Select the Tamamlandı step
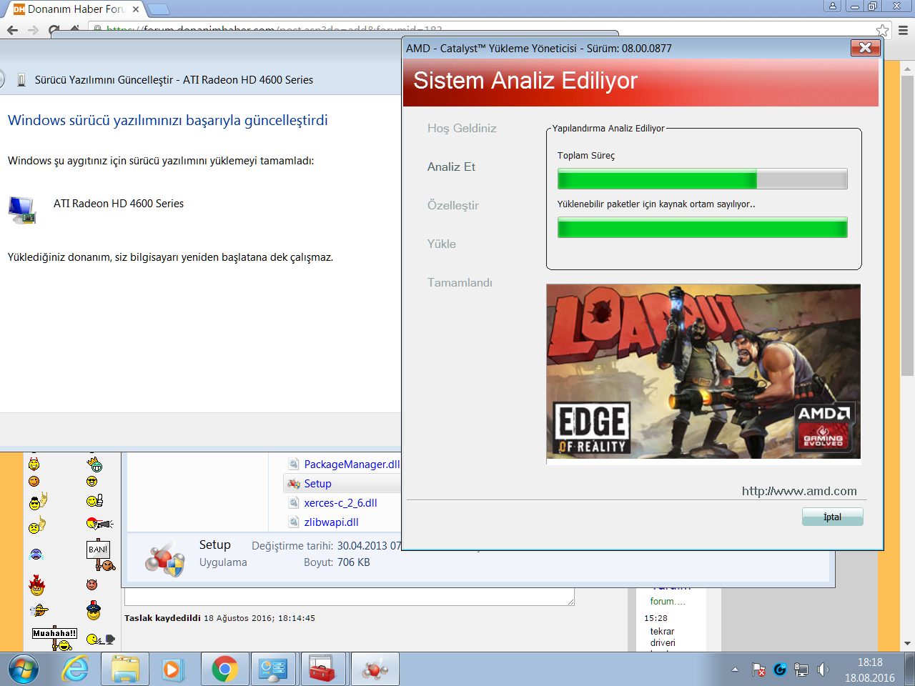Image resolution: width=915 pixels, height=686 pixels. 460,282
